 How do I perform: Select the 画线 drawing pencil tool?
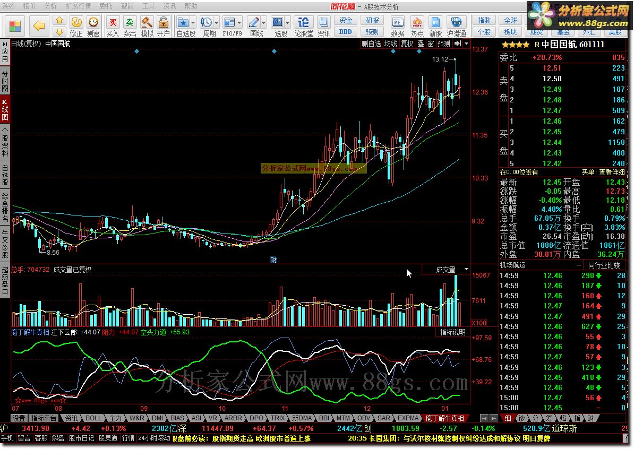coord(254,22)
